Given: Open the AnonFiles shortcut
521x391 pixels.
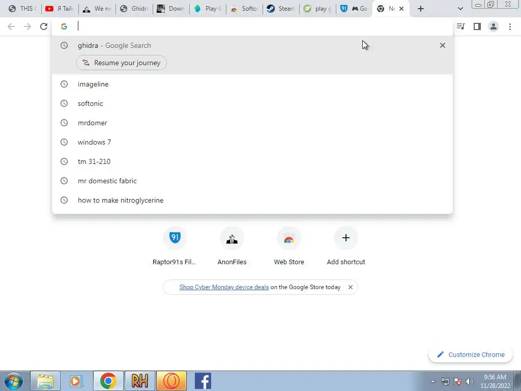Looking at the screenshot, I should click(x=232, y=246).
